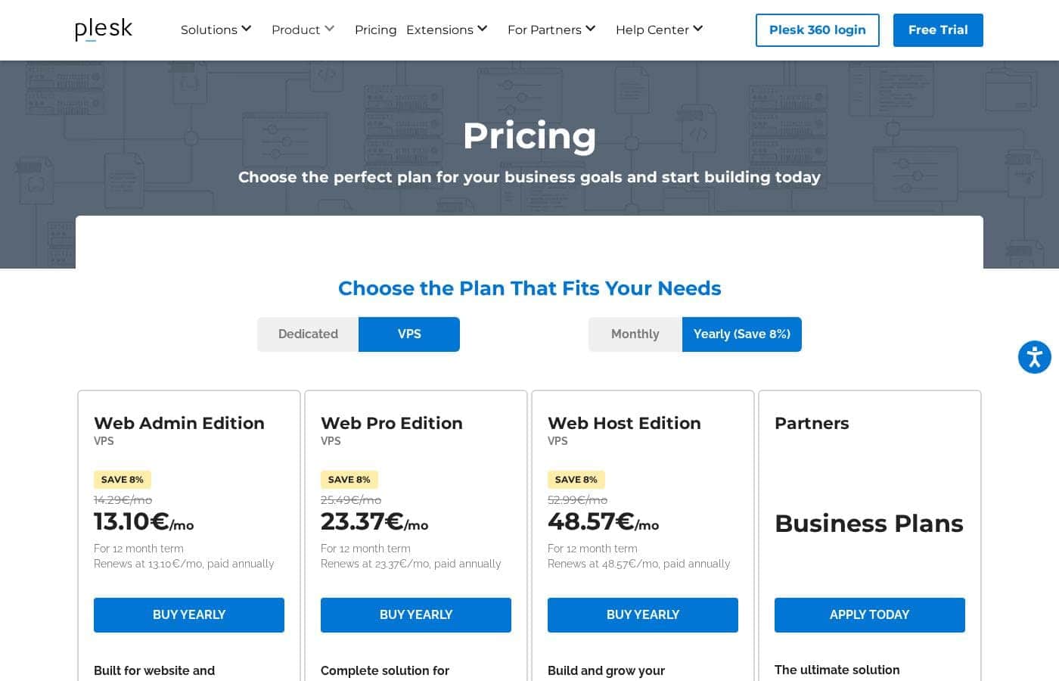Expand the Extensions dropdown chevron
The height and width of the screenshot is (681, 1059).
(482, 29)
